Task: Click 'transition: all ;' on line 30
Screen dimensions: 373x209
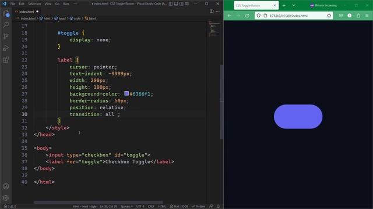Action: click(94, 114)
